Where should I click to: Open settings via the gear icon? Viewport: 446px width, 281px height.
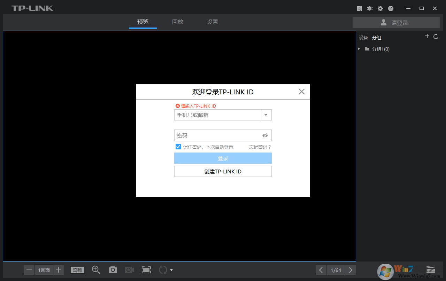380,8
